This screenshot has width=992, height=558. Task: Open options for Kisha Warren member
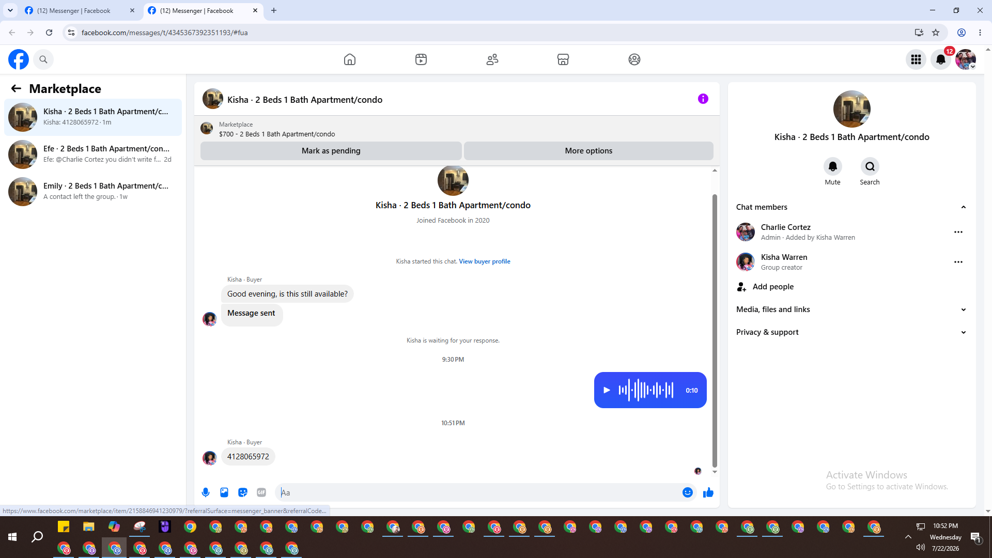tap(958, 262)
